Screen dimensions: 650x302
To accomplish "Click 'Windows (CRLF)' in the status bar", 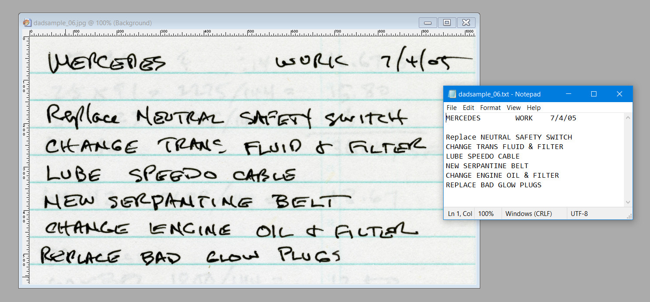I will (x=529, y=214).
